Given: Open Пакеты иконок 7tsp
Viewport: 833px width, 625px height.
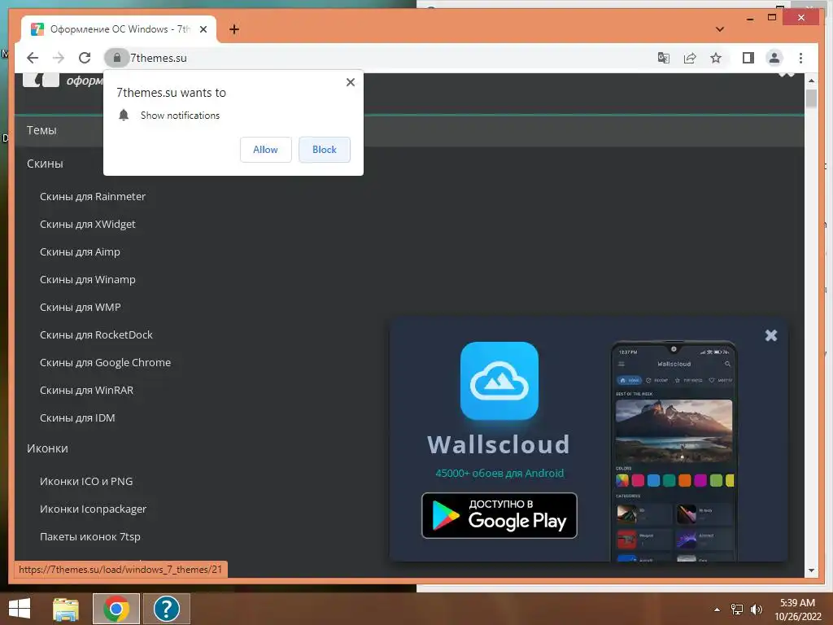Looking at the screenshot, I should click(x=90, y=537).
